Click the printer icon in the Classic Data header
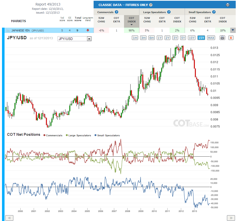 pos(228,5)
